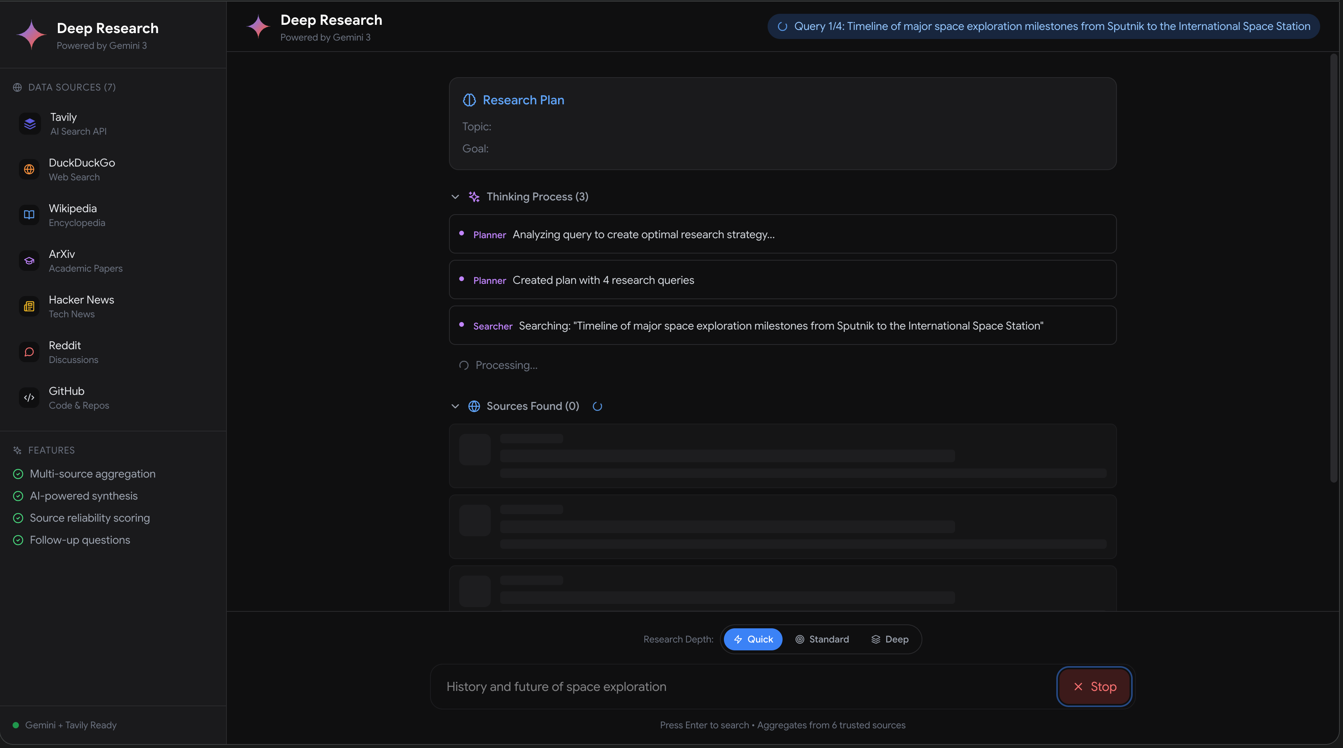This screenshot has width=1343, height=748.
Task: Click the Reddit chat bubble icon
Action: [29, 352]
